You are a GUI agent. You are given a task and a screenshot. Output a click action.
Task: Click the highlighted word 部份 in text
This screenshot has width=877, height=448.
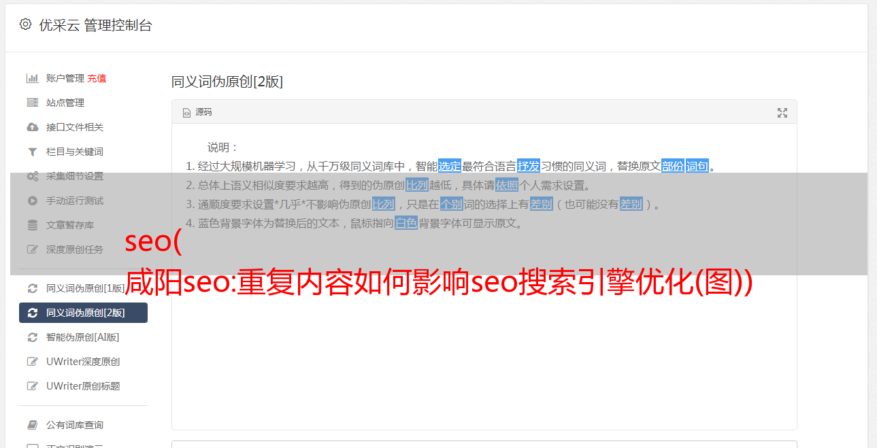(672, 166)
